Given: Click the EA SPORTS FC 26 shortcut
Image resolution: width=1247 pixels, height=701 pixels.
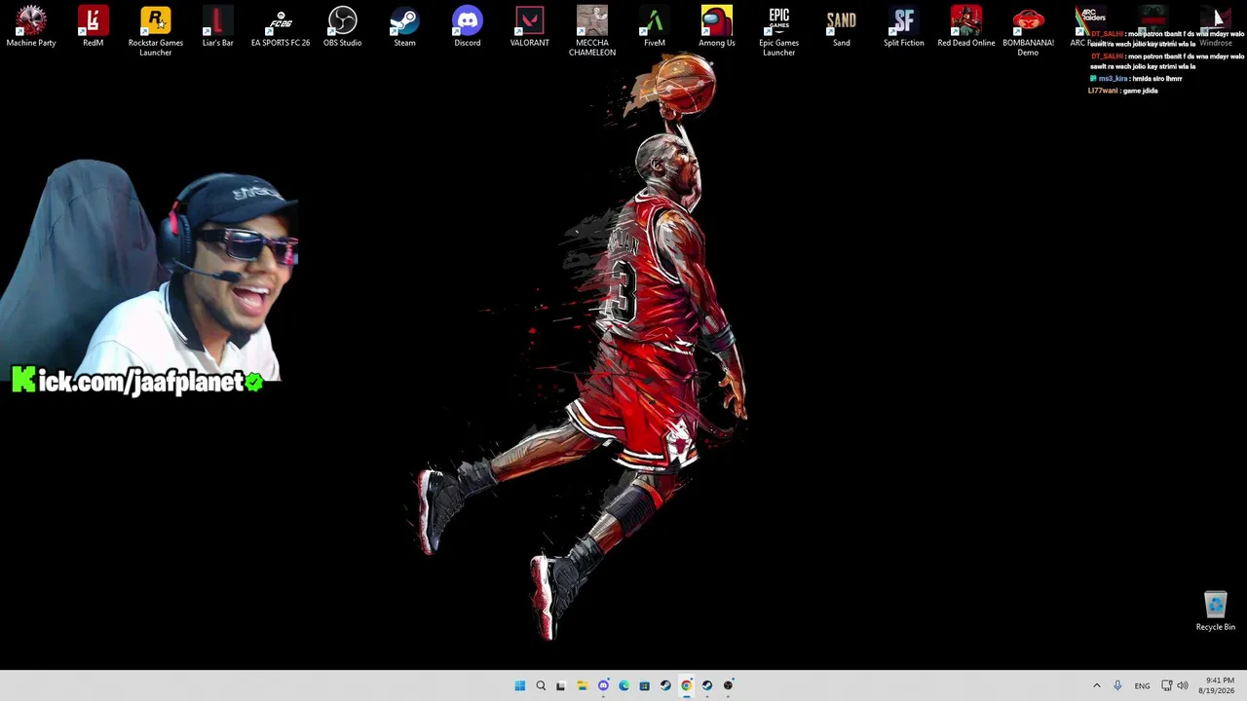Looking at the screenshot, I should [281, 27].
